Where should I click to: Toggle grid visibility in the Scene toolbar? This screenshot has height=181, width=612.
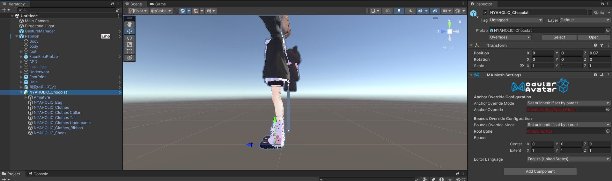pyautogui.click(x=182, y=11)
